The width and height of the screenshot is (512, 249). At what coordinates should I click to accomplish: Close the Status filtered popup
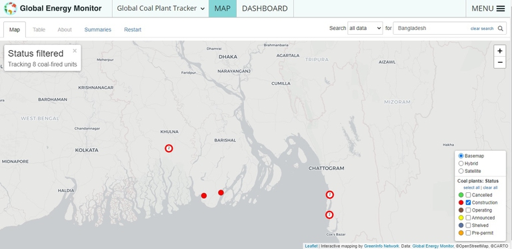75,51
